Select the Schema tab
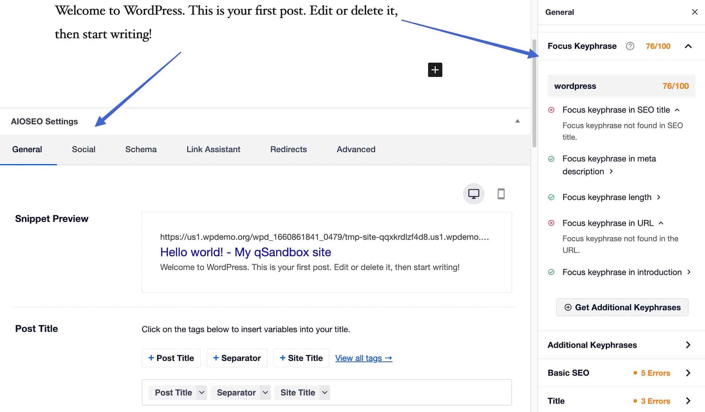 click(x=141, y=150)
